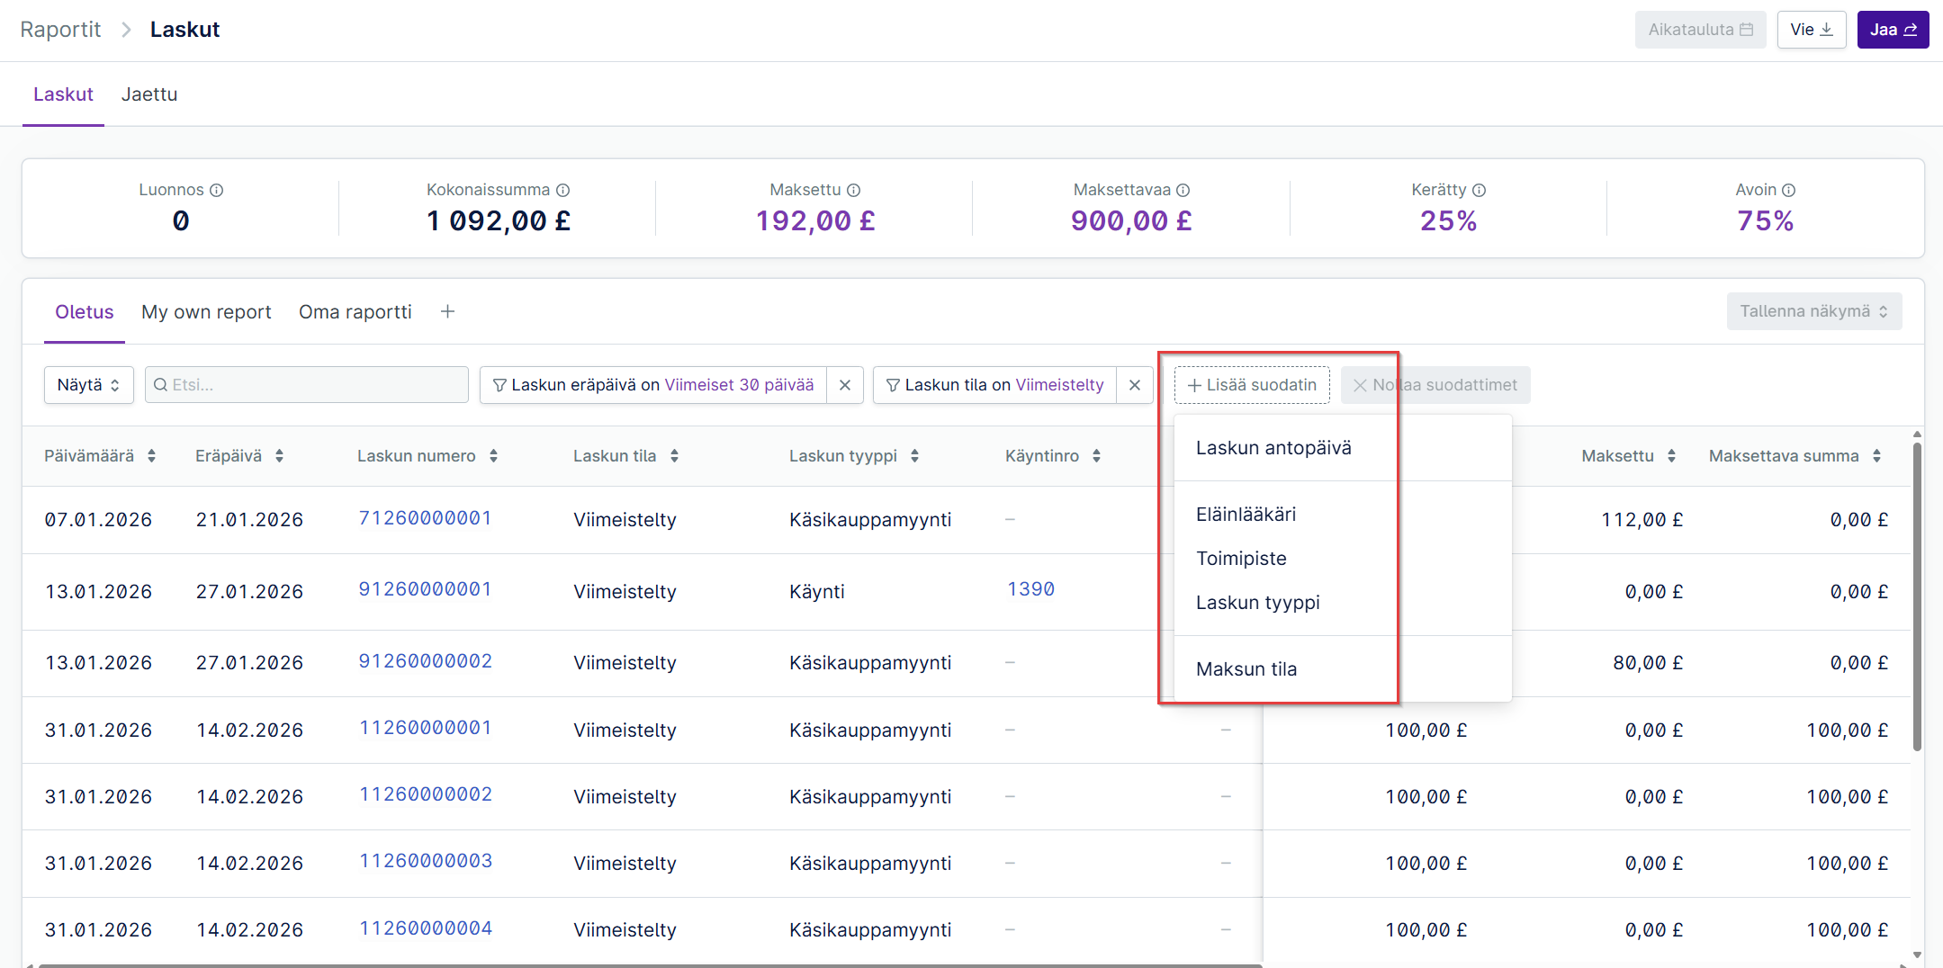Open visit number 1390
The height and width of the screenshot is (968, 1943).
(x=1030, y=589)
